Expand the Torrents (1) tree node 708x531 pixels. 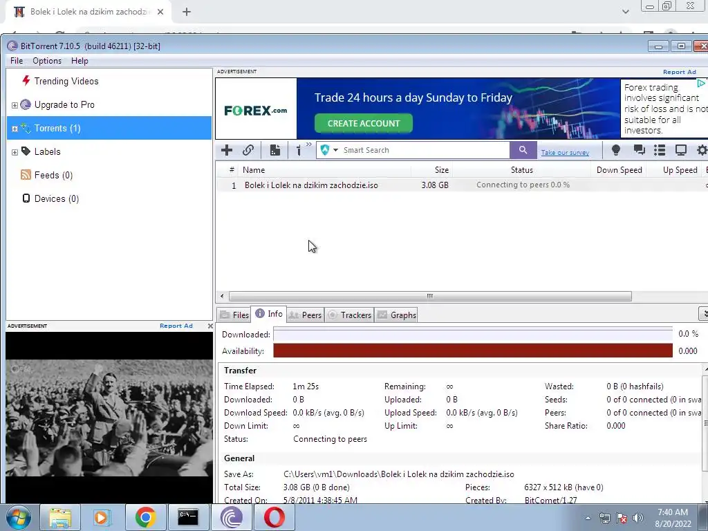pos(15,129)
